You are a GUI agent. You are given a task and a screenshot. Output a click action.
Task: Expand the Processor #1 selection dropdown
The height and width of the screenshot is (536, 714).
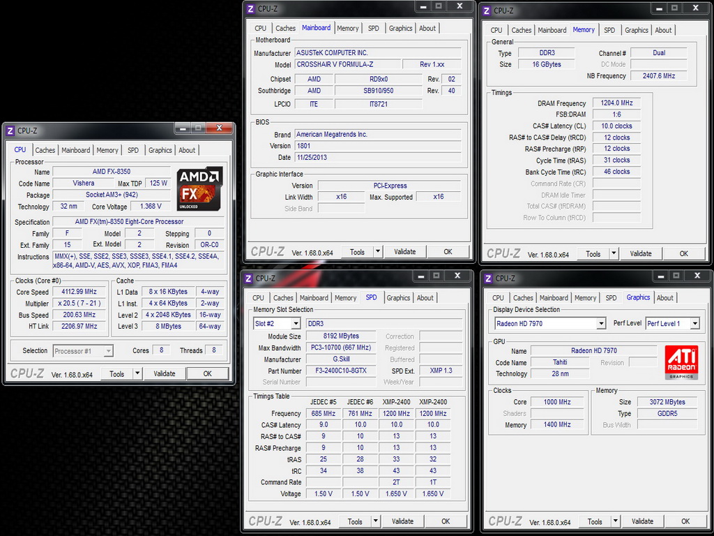(108, 351)
